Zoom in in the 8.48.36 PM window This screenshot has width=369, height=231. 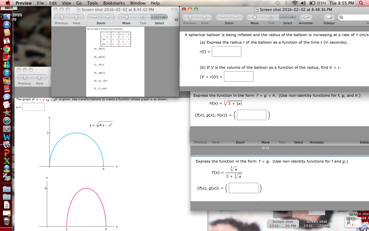coord(236,17)
